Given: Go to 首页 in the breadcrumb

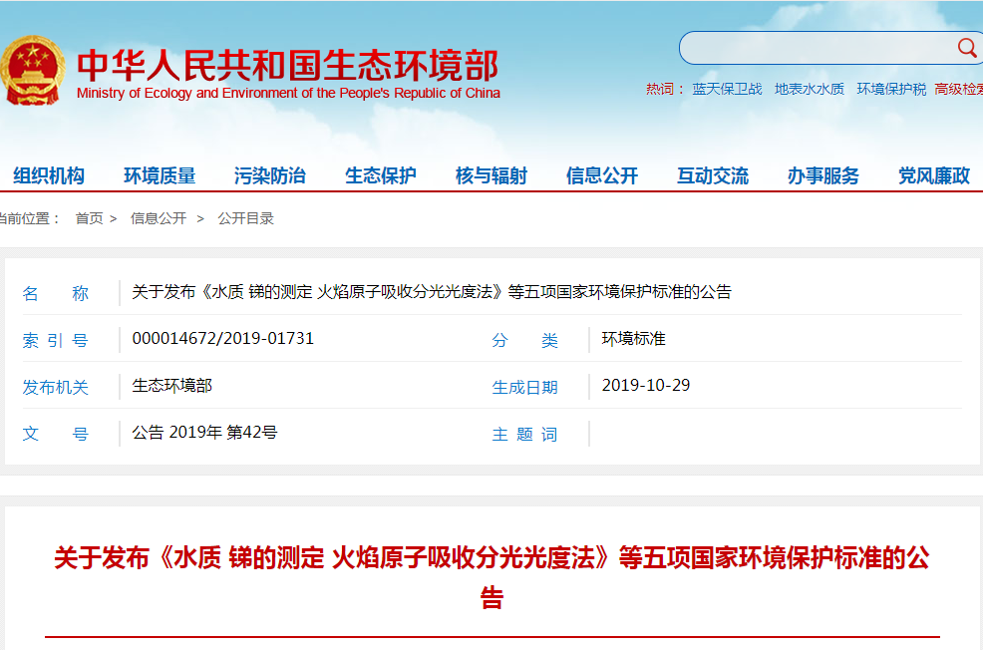Looking at the screenshot, I should point(89,218).
